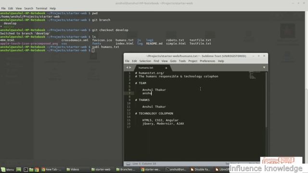The width and height of the screenshot is (308, 173).
Task: Launch Chrome from taskbar launcher icon
Action: [37, 170]
